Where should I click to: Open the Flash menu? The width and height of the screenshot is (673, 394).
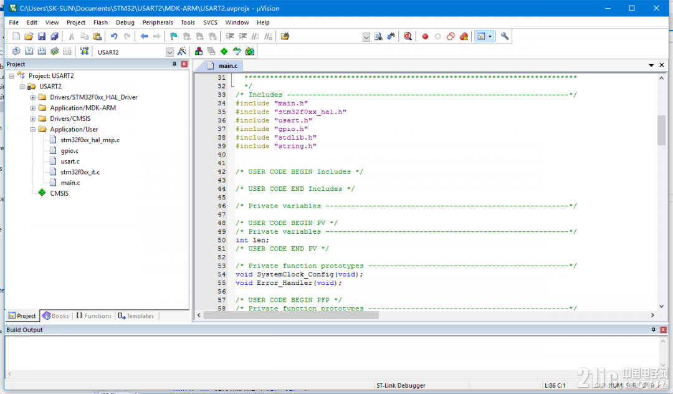100,22
